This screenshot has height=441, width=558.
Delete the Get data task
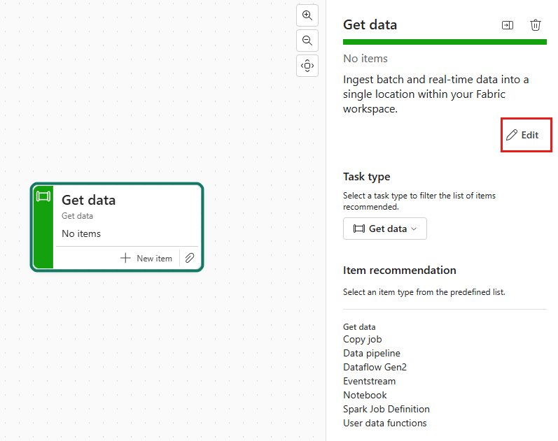536,25
